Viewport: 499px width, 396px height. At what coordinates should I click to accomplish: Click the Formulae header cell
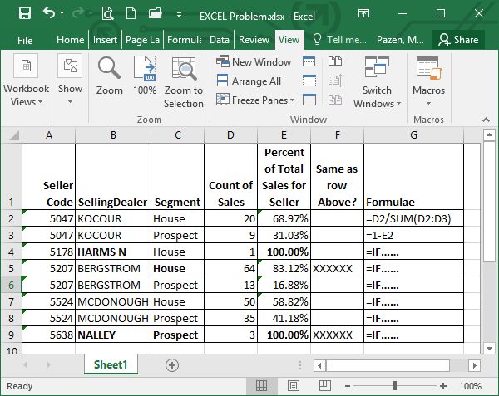(413, 177)
